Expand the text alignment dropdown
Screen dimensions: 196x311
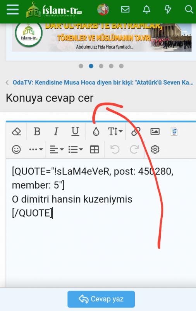coord(57,149)
